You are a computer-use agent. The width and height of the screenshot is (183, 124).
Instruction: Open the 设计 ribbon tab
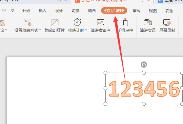59,11
